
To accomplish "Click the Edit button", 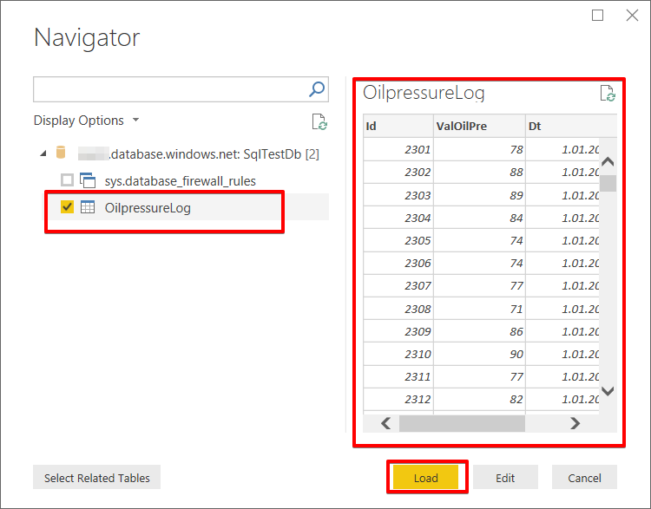I will point(505,478).
